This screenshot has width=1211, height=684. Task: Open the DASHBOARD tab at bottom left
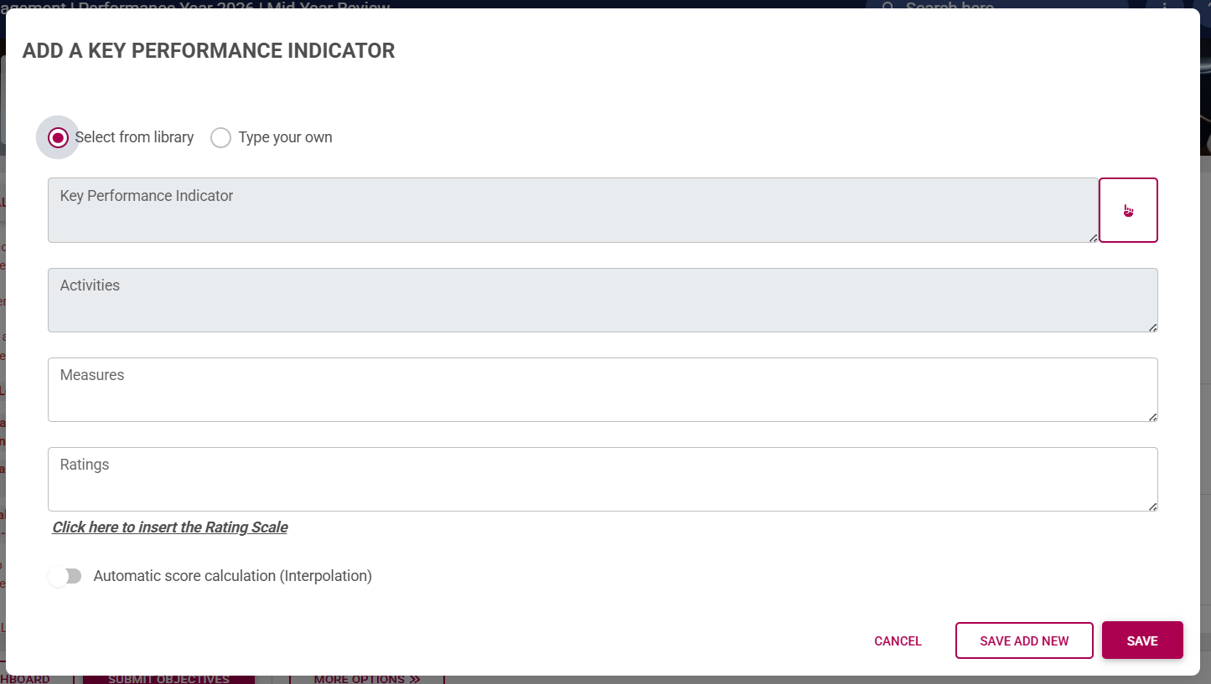(24, 679)
